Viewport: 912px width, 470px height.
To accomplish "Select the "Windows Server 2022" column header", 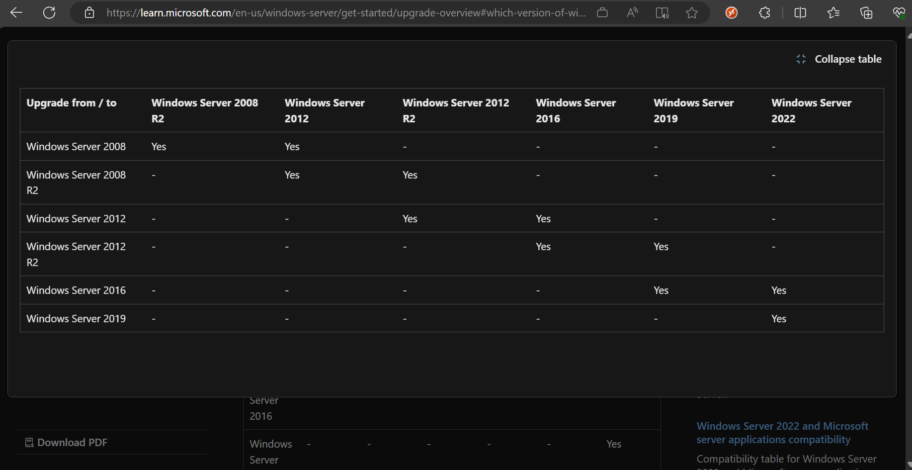I will (811, 110).
